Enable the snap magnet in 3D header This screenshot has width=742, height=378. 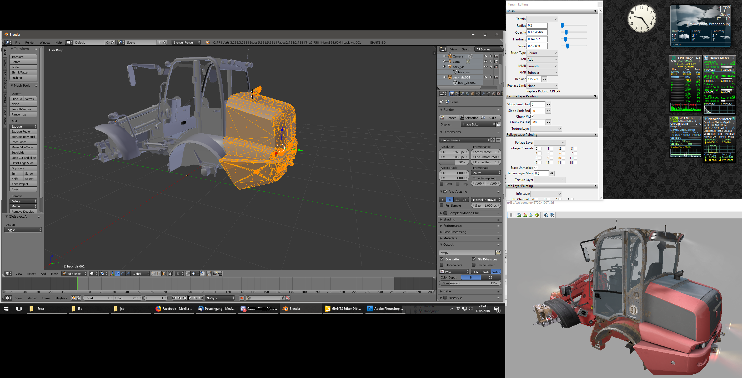click(x=188, y=274)
